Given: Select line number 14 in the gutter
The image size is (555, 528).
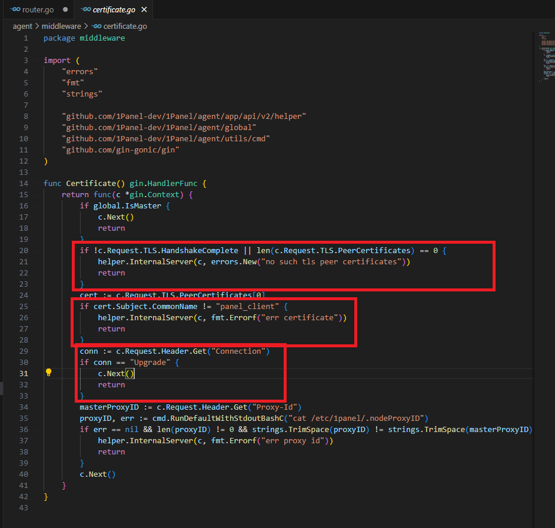Looking at the screenshot, I should (24, 183).
